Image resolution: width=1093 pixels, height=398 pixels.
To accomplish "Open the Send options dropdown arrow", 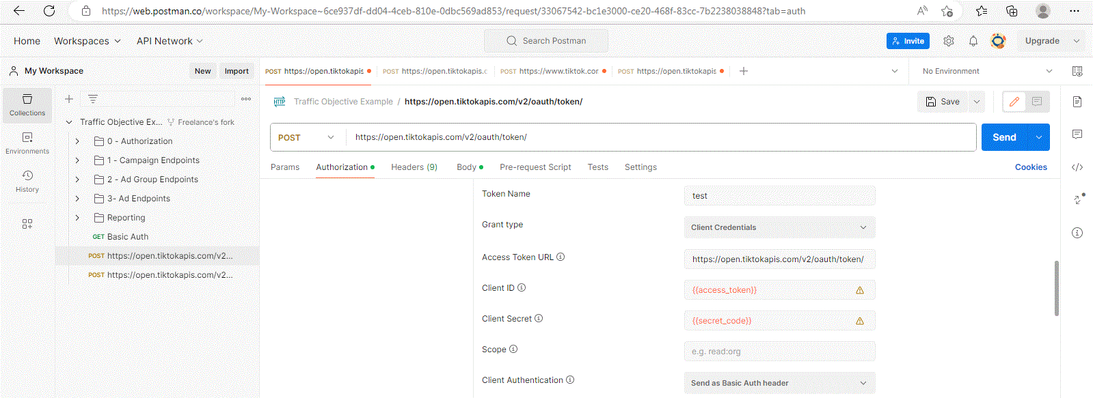I will [x=1039, y=137].
